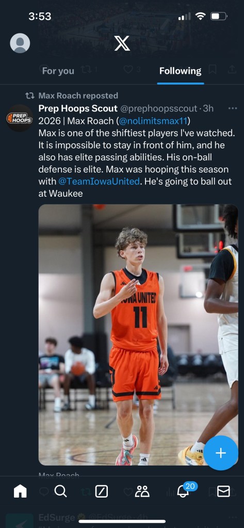Tap the blue compose plus button
244x528 pixels.
click(x=221, y=453)
